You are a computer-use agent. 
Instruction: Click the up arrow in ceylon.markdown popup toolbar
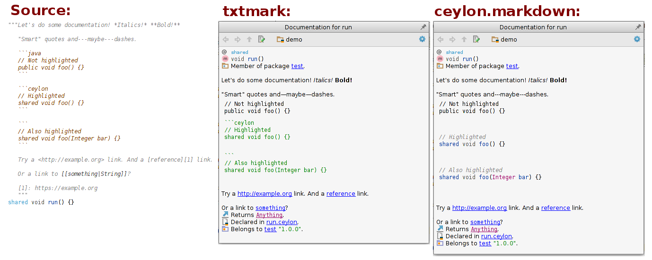click(x=464, y=39)
